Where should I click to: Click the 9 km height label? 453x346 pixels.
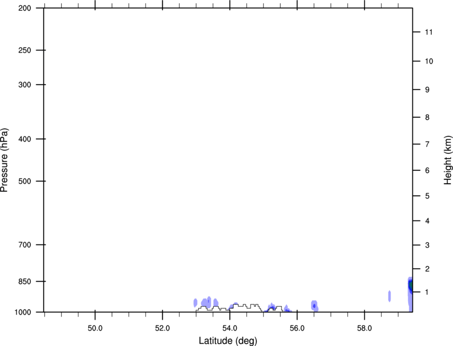pyautogui.click(x=427, y=90)
